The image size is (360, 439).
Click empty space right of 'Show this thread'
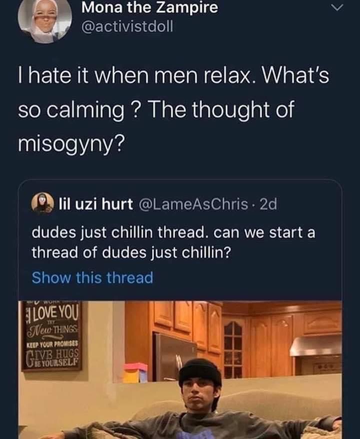[x=246, y=278]
